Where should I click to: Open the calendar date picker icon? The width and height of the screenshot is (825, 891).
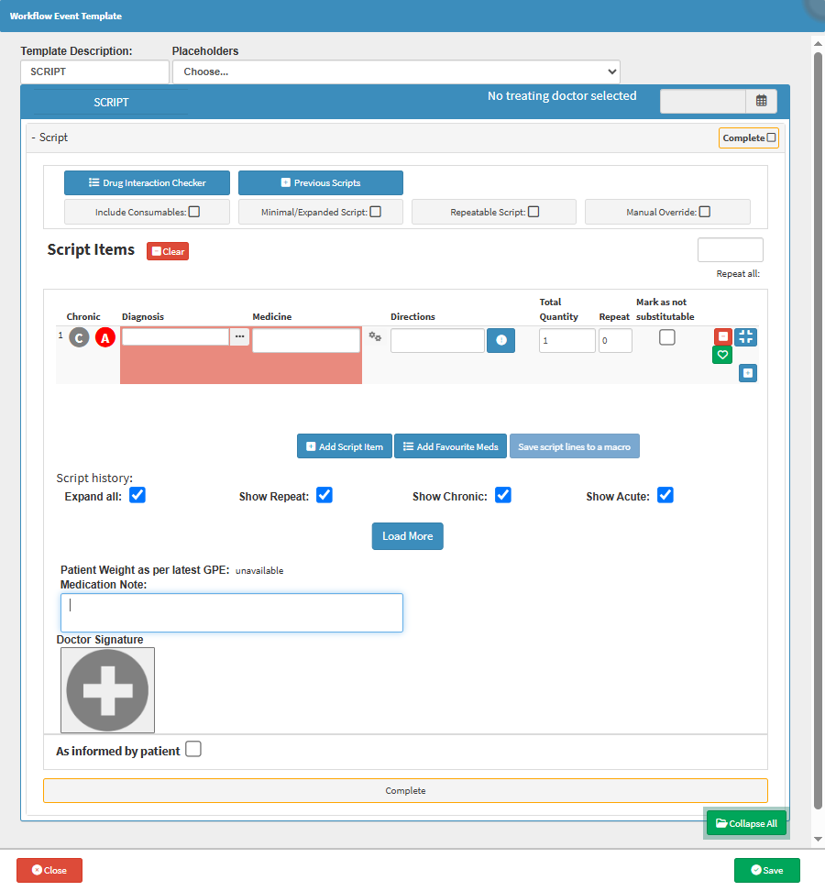point(762,101)
